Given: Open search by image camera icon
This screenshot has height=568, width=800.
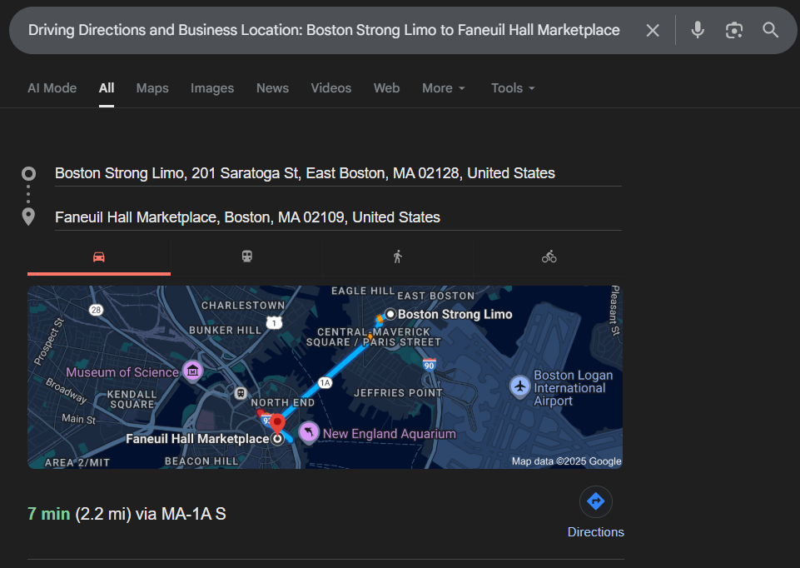Looking at the screenshot, I should [x=733, y=31].
